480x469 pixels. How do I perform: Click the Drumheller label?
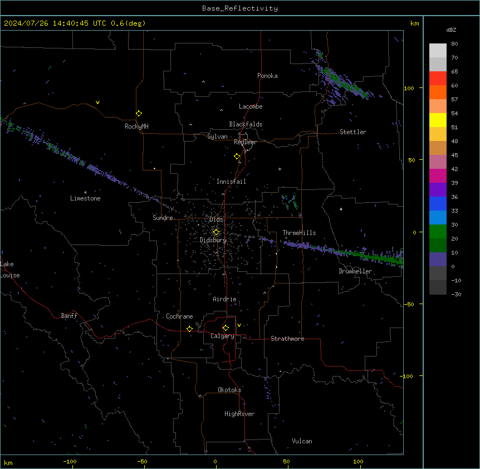pos(355,271)
